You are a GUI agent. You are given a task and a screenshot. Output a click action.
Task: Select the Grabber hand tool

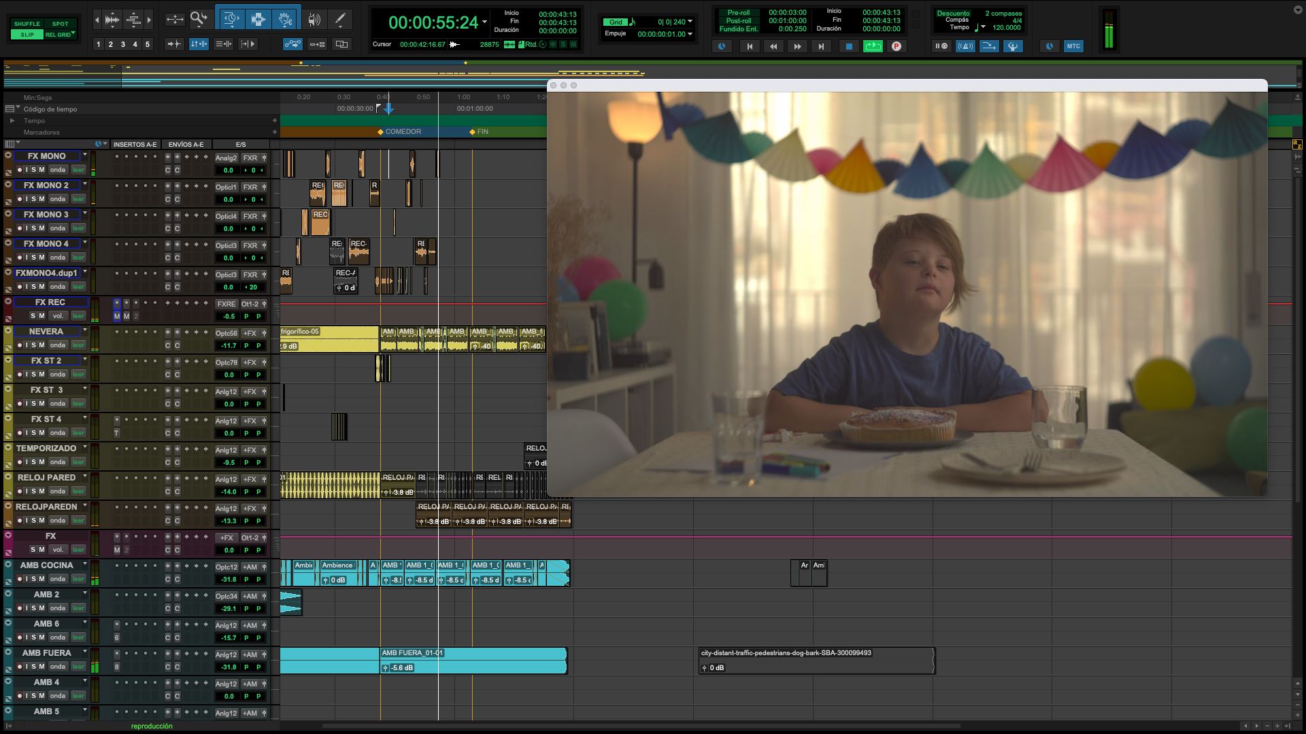pyautogui.click(x=285, y=19)
